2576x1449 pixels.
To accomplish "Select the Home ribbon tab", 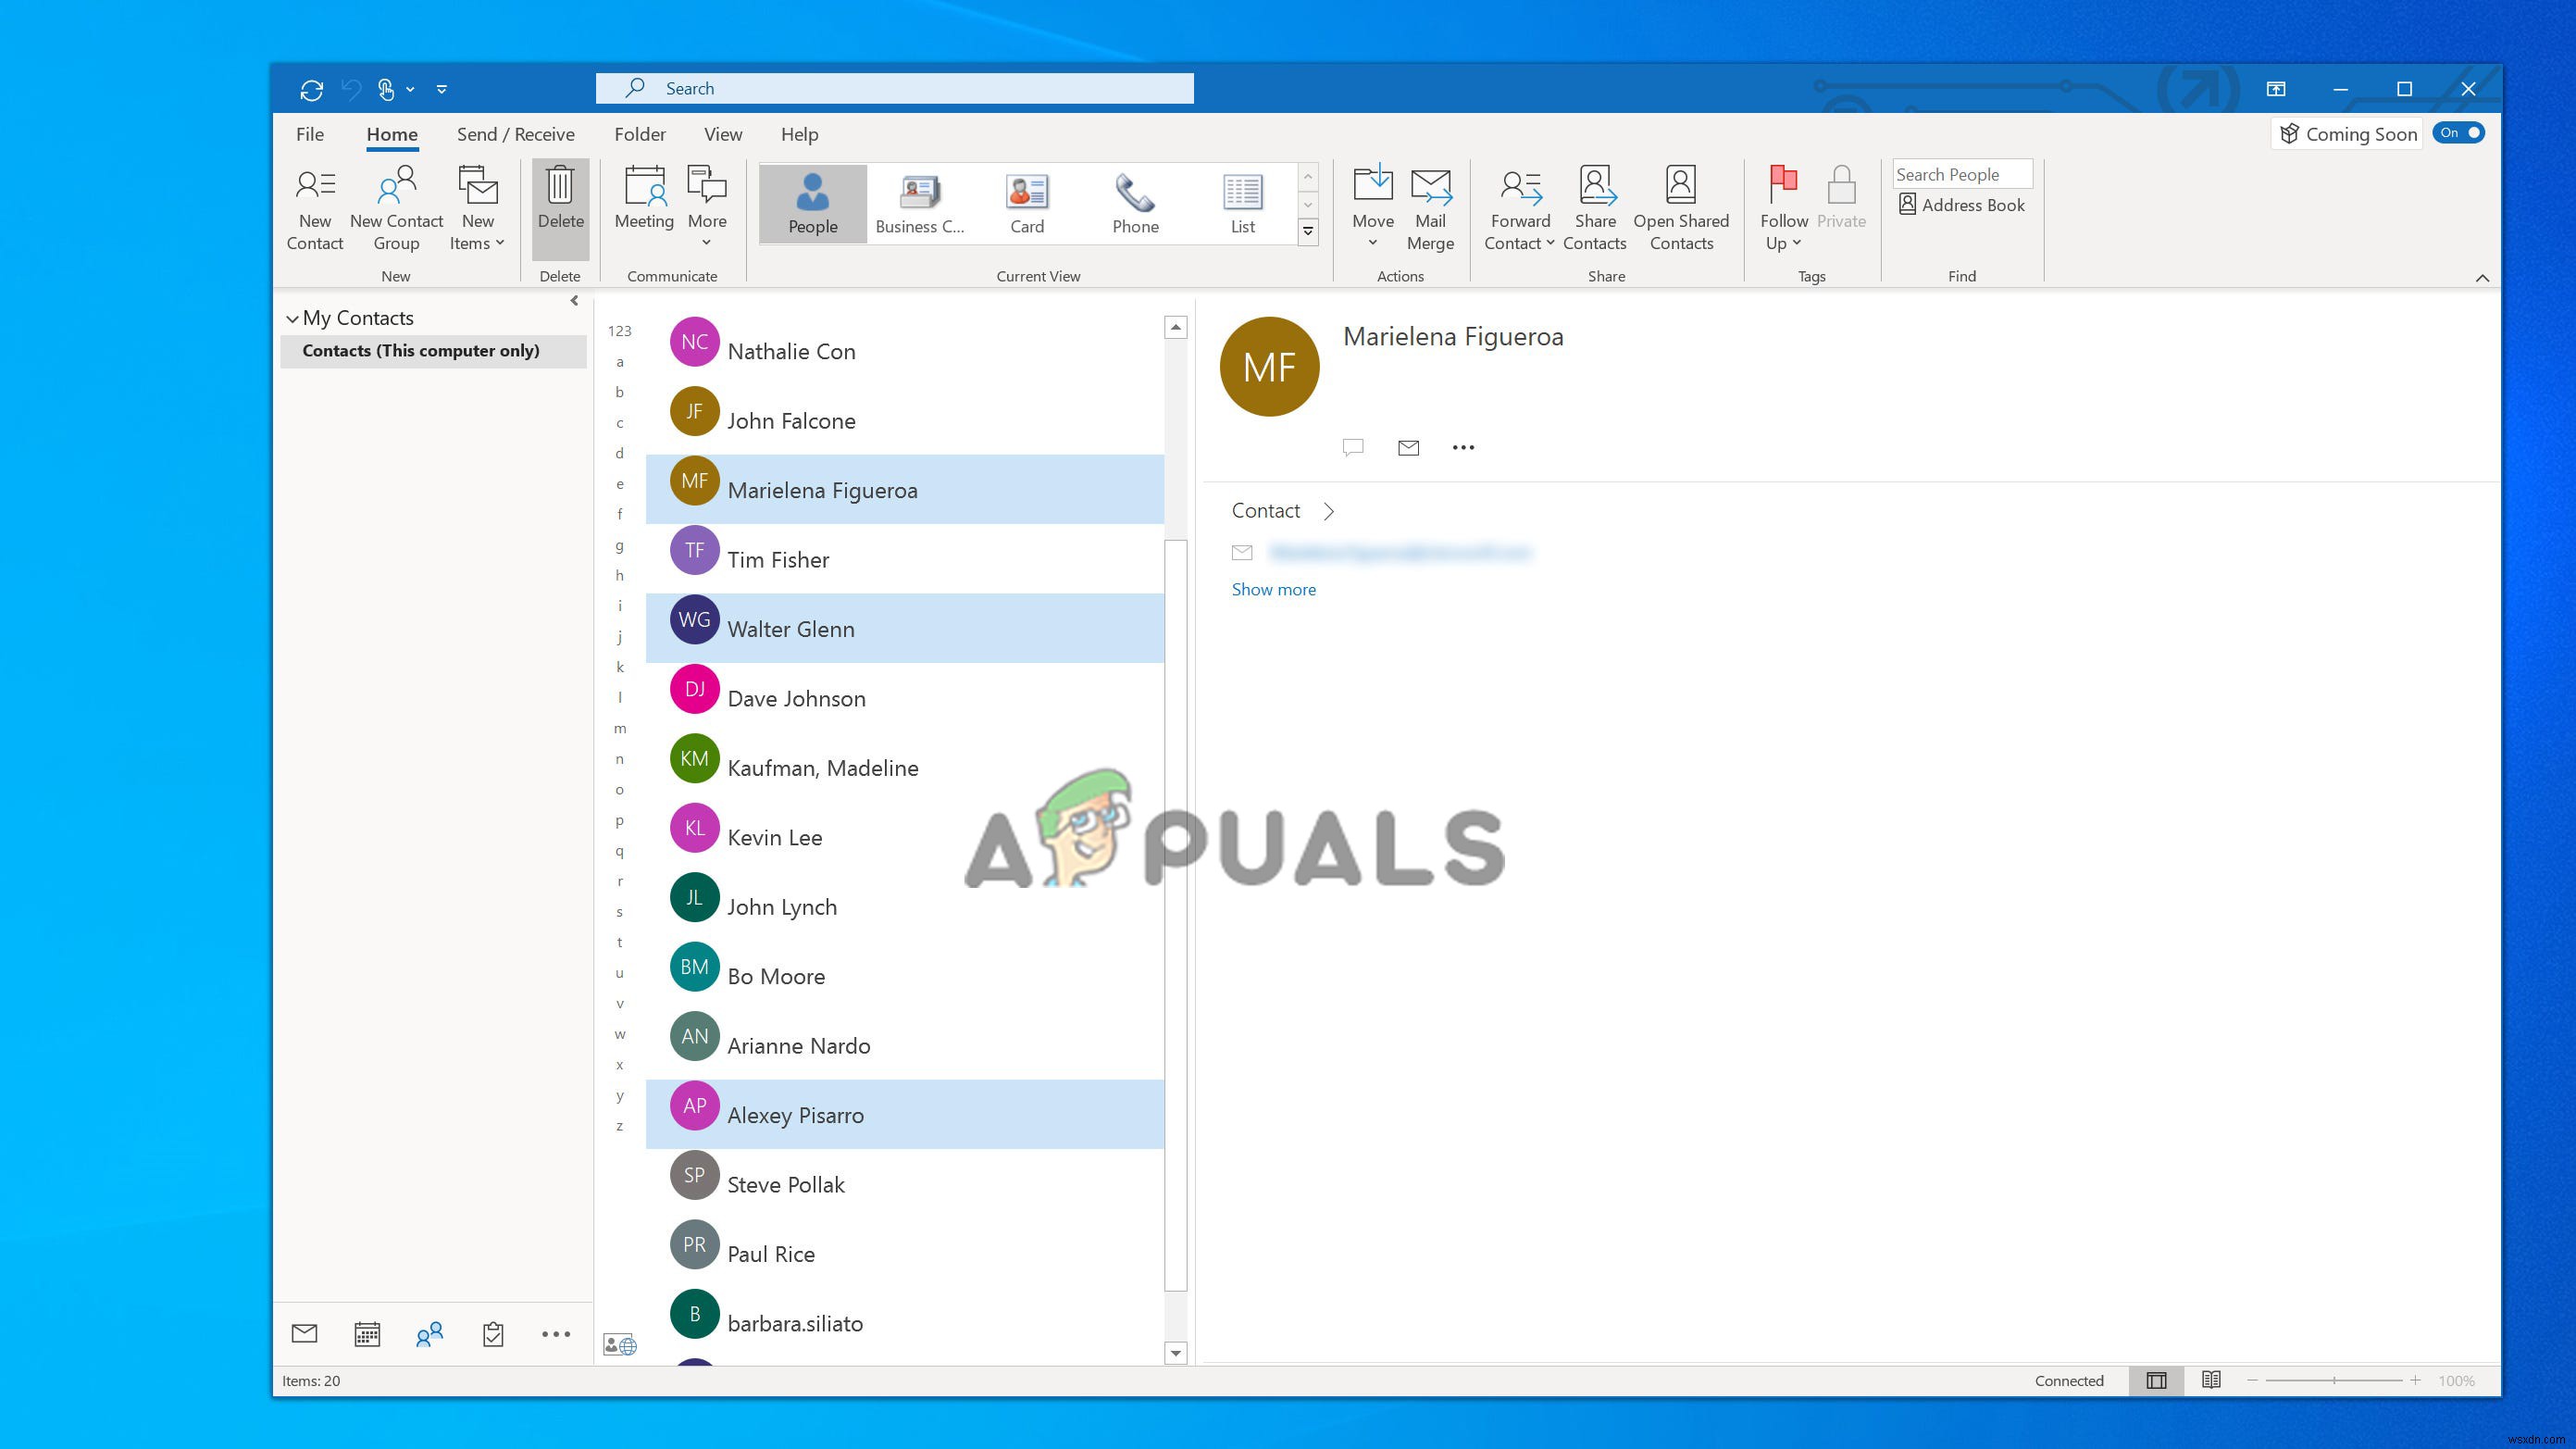I will [x=392, y=134].
